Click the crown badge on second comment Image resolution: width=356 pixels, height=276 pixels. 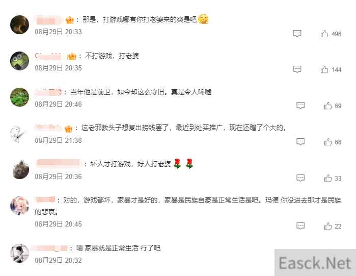pyautogui.click(x=71, y=56)
